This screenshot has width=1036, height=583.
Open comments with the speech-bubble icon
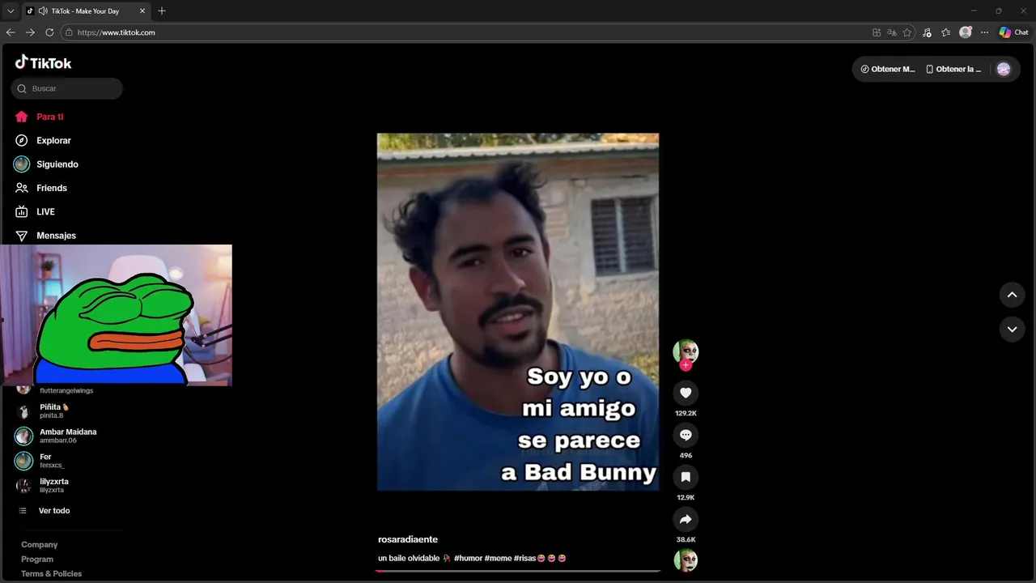coord(686,435)
